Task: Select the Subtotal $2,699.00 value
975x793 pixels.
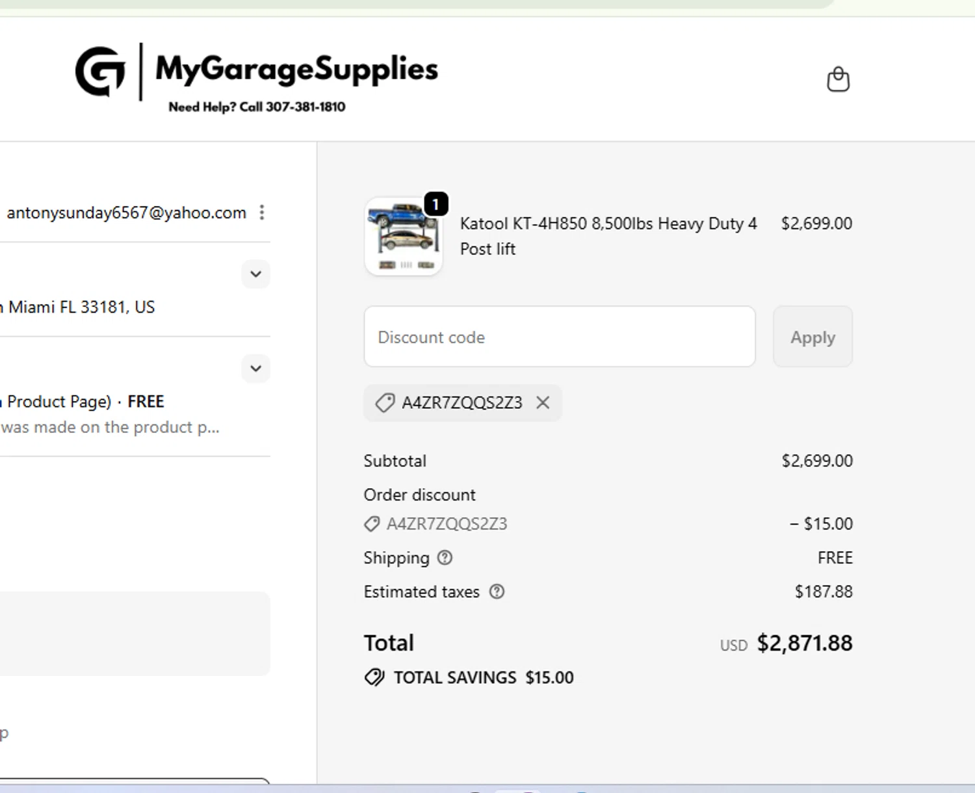Action: coord(817,461)
